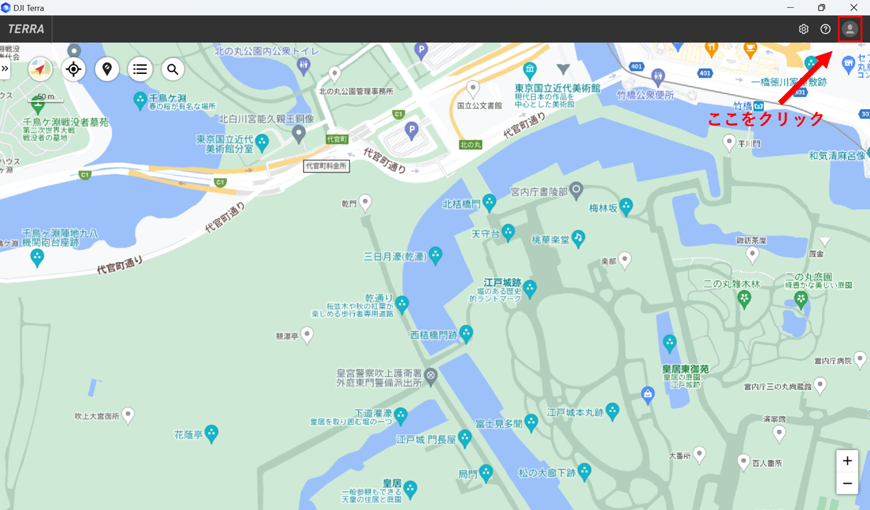This screenshot has width=870, height=510.
Task: Click the location pin marker tool
Action: pos(107,69)
